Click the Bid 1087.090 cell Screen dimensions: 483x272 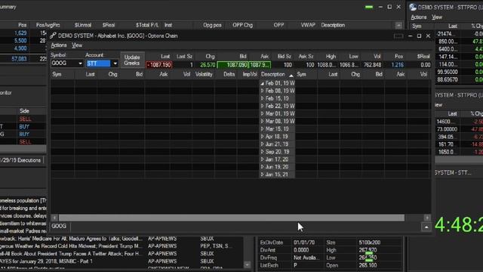click(x=232, y=65)
